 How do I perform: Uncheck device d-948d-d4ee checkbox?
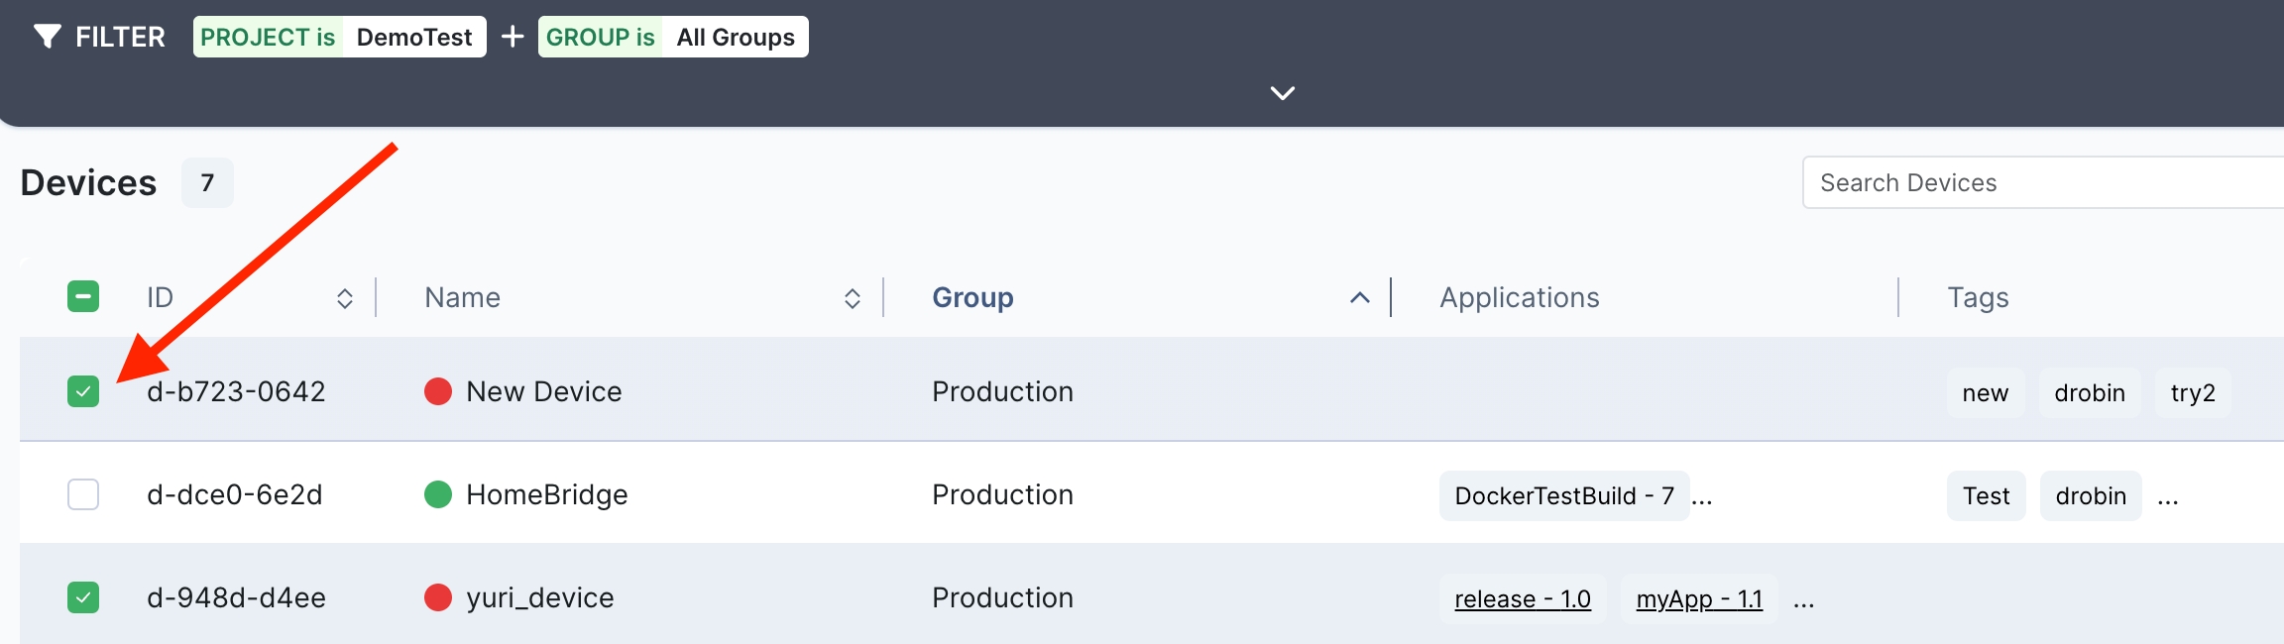(83, 597)
